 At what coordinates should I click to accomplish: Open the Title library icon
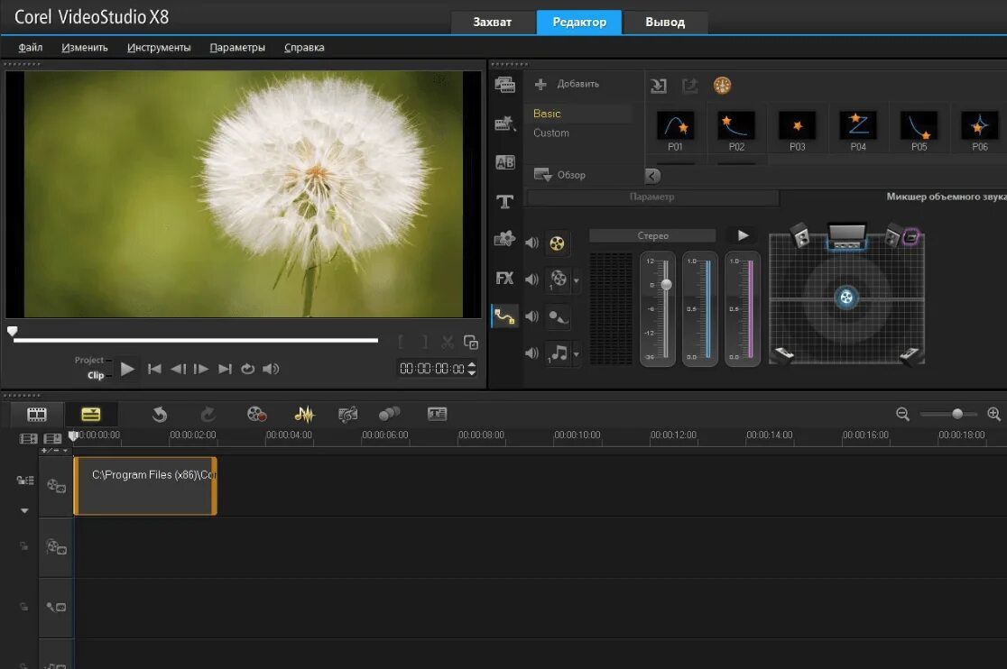(505, 202)
